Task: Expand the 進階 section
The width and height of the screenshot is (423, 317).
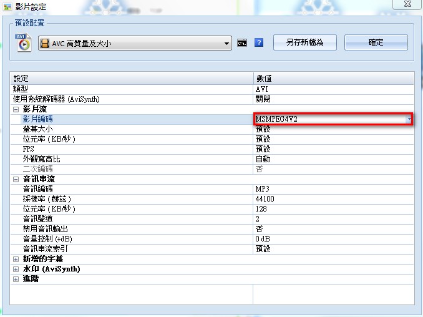Action: point(16,279)
